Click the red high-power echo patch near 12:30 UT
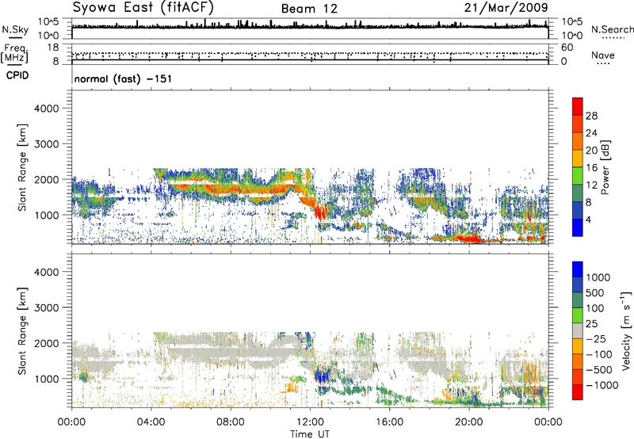This screenshot has width=634, height=439. [x=320, y=212]
